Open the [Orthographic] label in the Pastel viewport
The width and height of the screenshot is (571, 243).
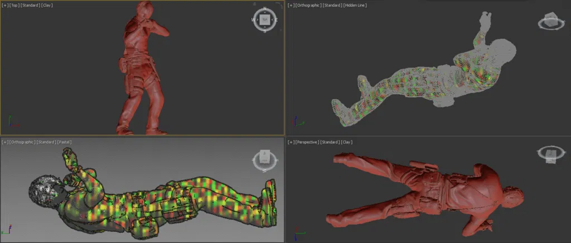22,142
